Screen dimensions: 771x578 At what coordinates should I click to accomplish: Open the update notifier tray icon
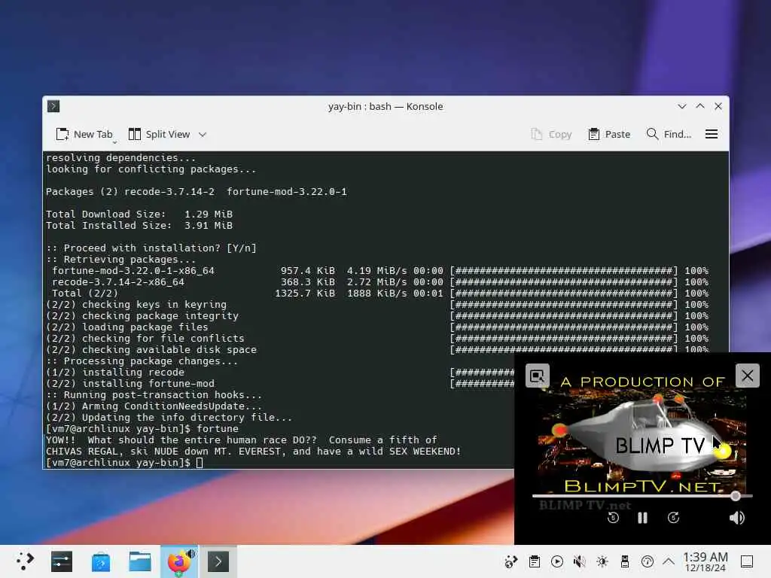(648, 561)
